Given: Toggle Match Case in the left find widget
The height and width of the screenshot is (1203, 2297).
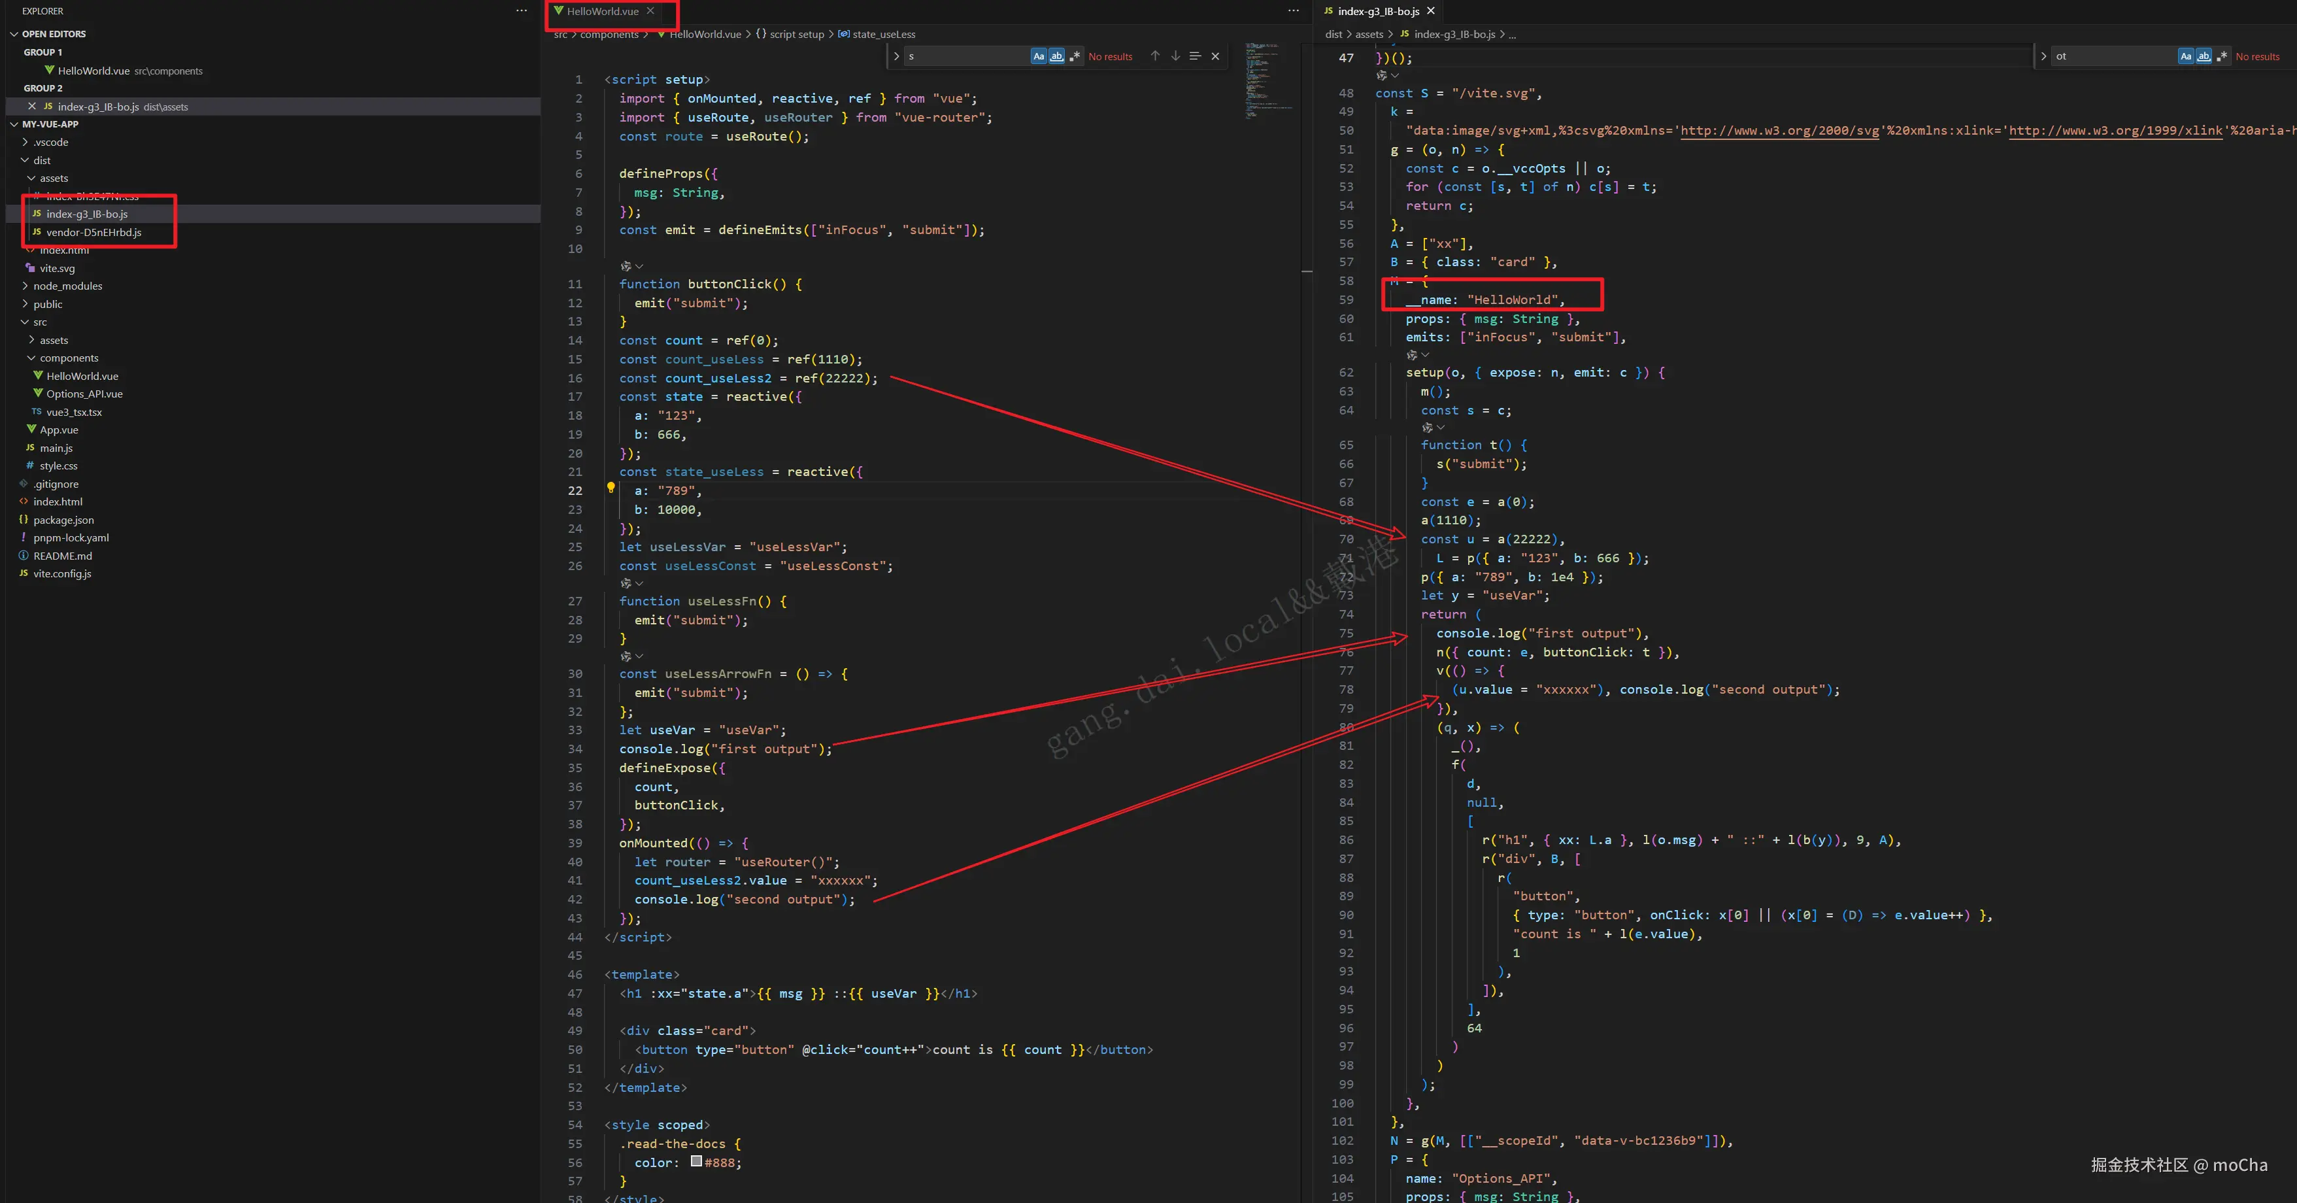Looking at the screenshot, I should (x=1038, y=56).
